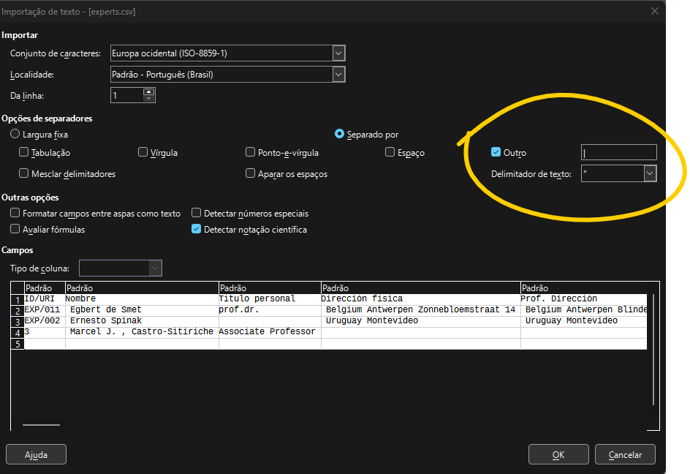Image resolution: width=690 pixels, height=474 pixels.
Task: Enable Mesclar delimitadores checkbox
Action: pos(24,174)
